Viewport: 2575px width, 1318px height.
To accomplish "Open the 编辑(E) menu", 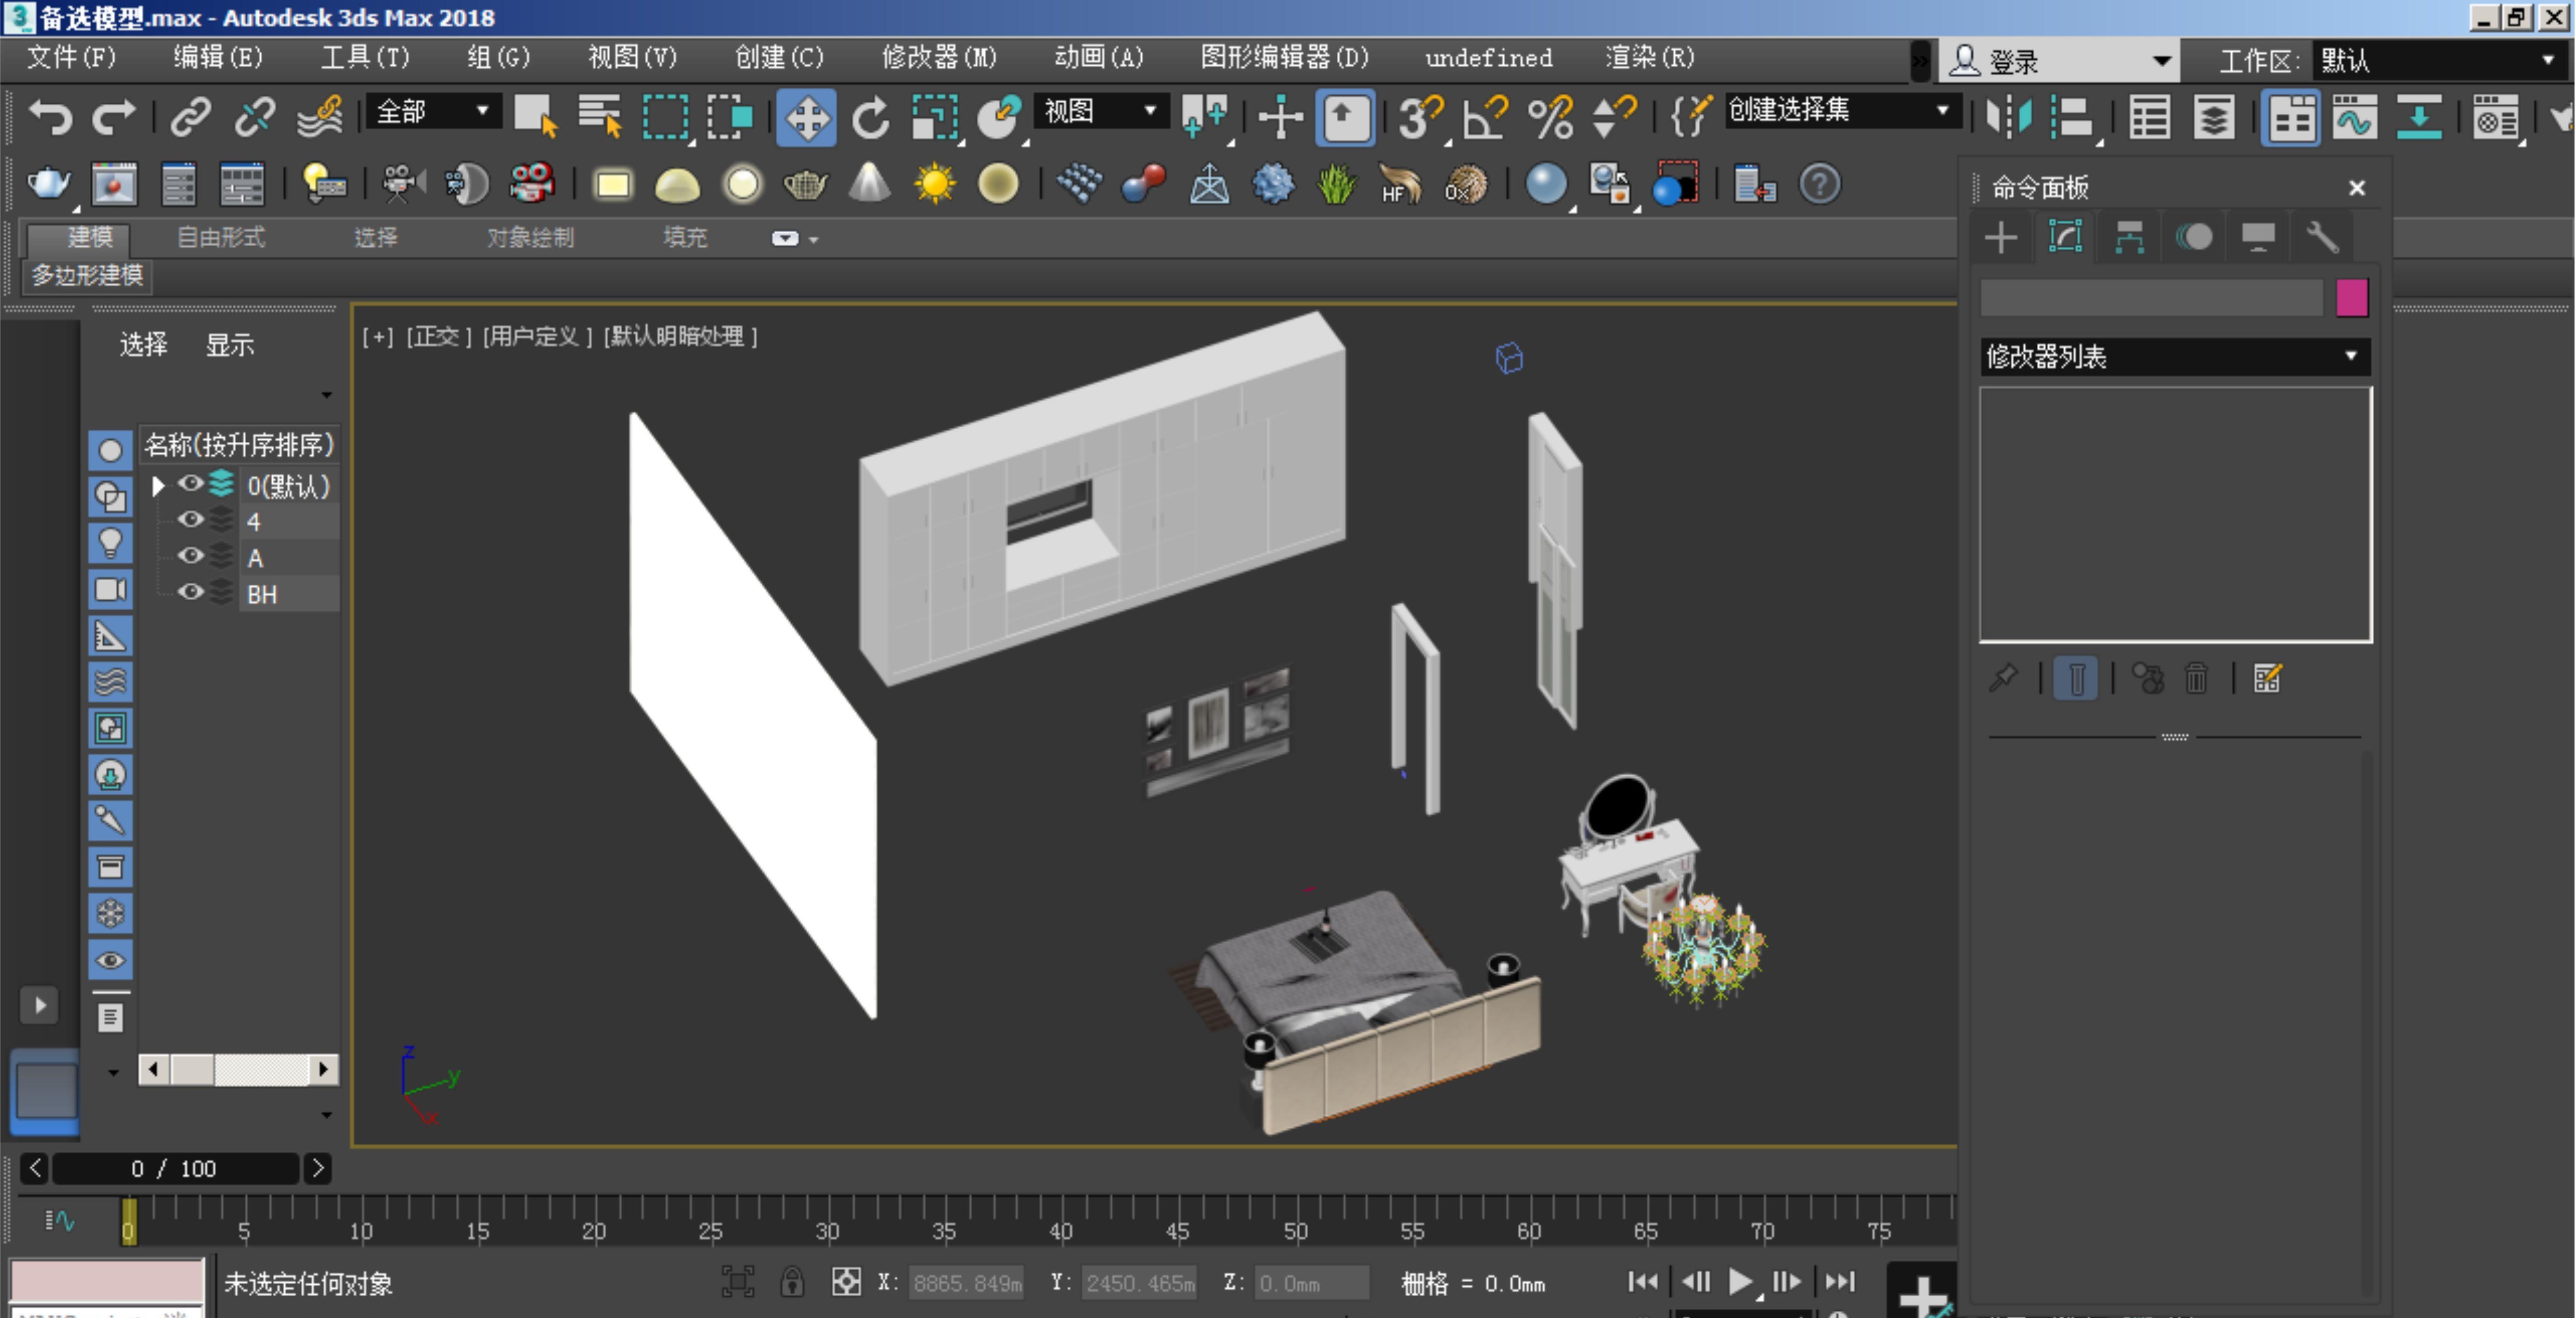I will (218, 58).
